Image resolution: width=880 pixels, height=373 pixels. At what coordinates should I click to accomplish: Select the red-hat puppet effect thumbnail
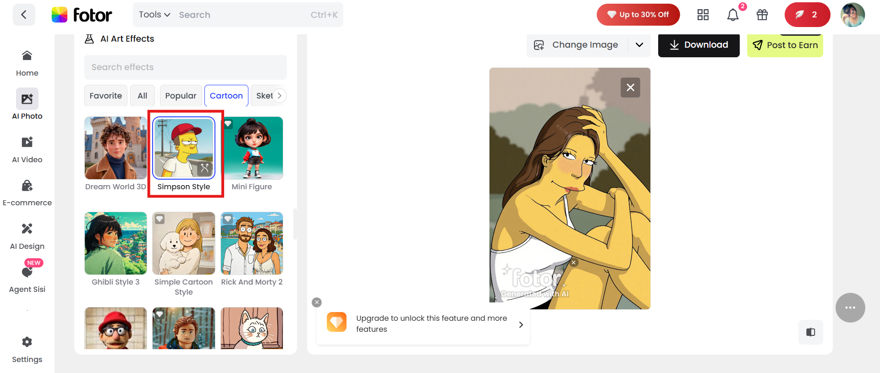[x=115, y=328]
